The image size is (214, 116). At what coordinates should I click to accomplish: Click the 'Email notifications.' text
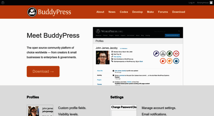[x=154, y=114]
